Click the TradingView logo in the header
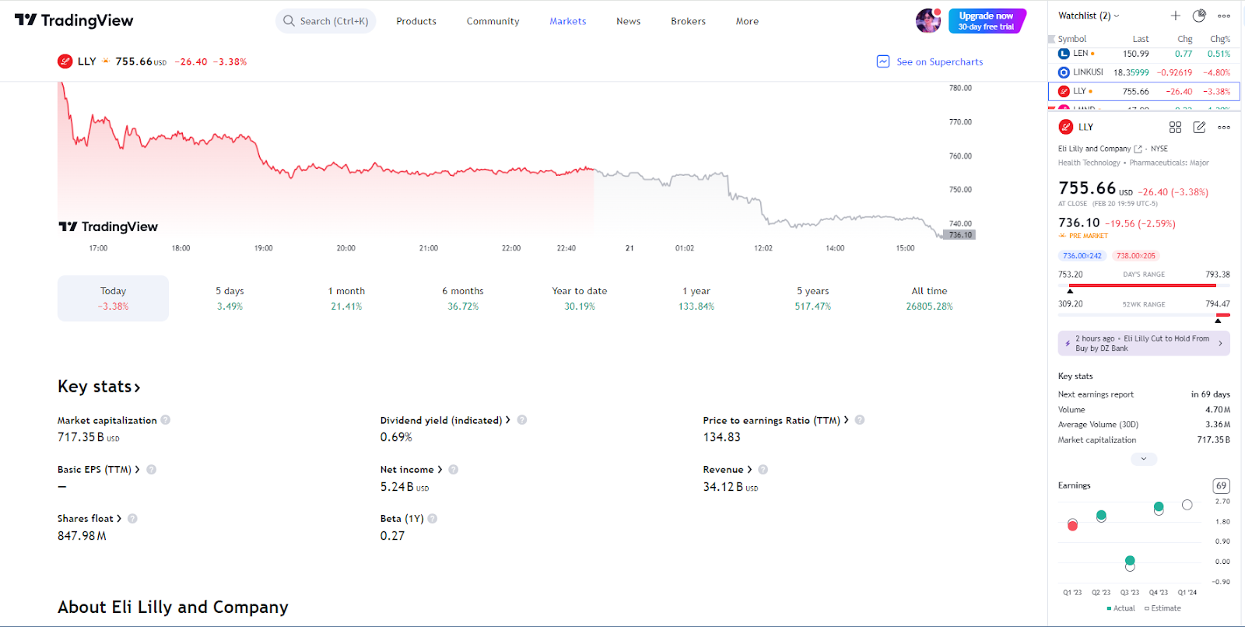The image size is (1245, 627). point(74,20)
